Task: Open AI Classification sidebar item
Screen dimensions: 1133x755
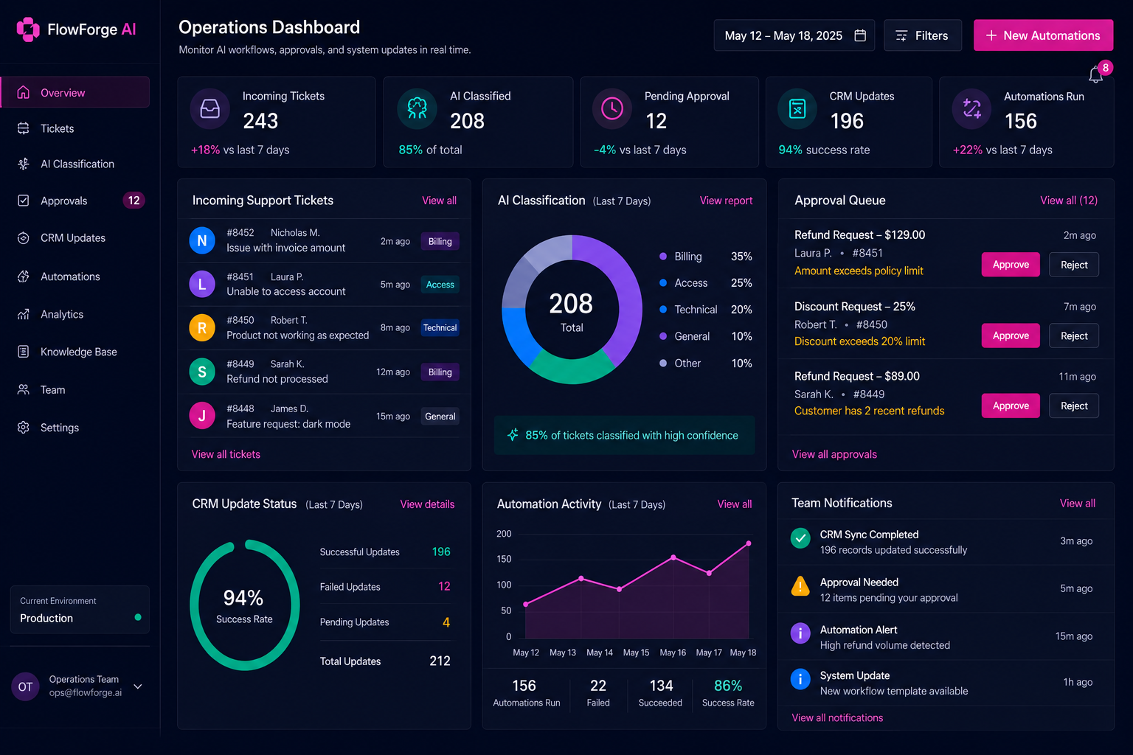Action: click(x=75, y=164)
